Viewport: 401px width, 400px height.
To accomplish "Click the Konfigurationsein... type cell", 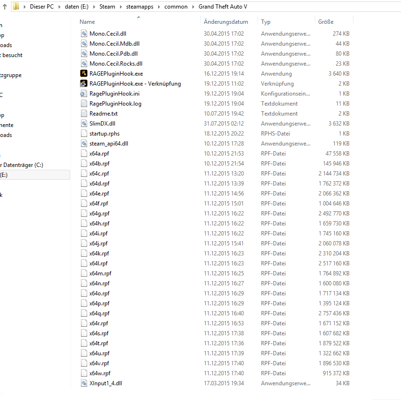I will [285, 94].
